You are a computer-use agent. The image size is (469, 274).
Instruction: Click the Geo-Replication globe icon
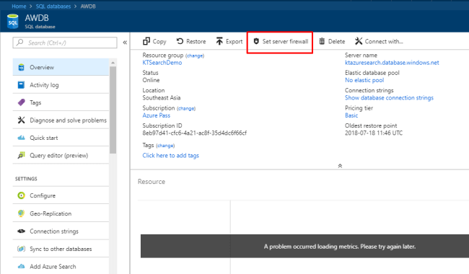click(x=21, y=213)
